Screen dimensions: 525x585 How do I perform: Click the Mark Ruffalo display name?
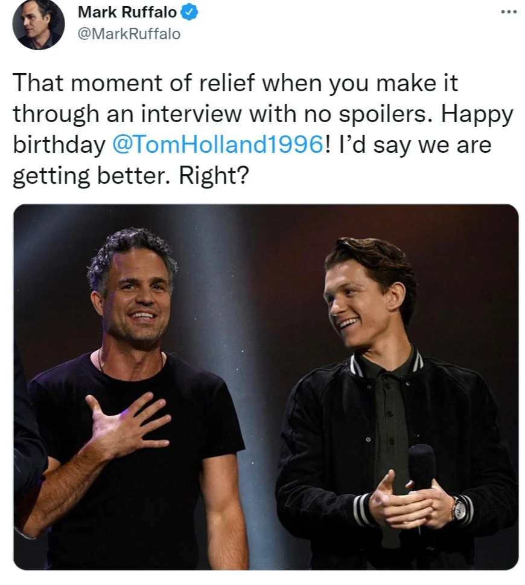(x=127, y=12)
